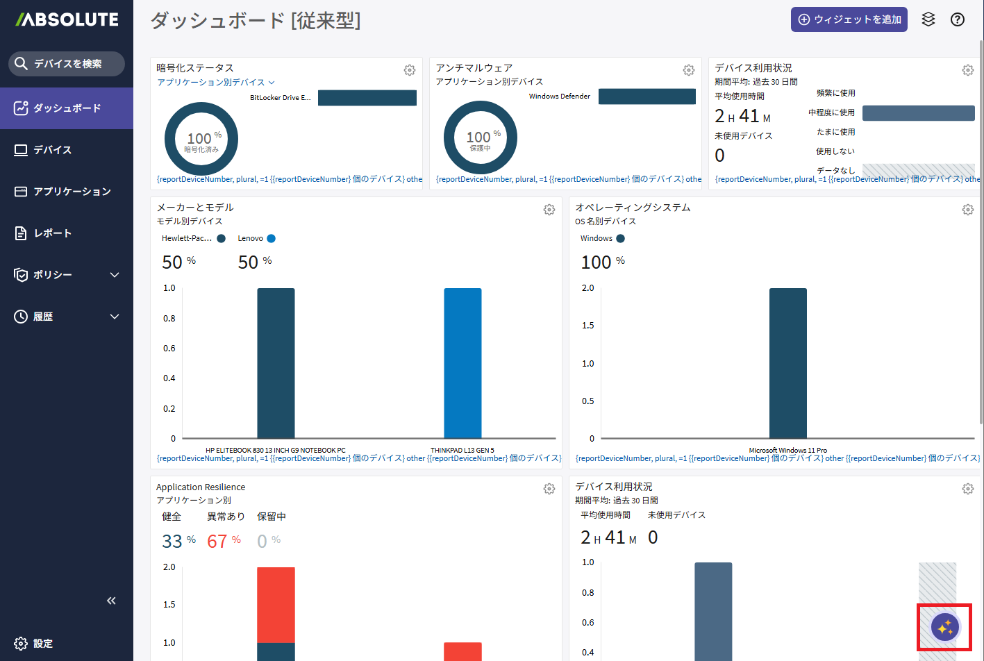Click the デバイスを検索 search field
This screenshot has height=661, width=984.
67,64
